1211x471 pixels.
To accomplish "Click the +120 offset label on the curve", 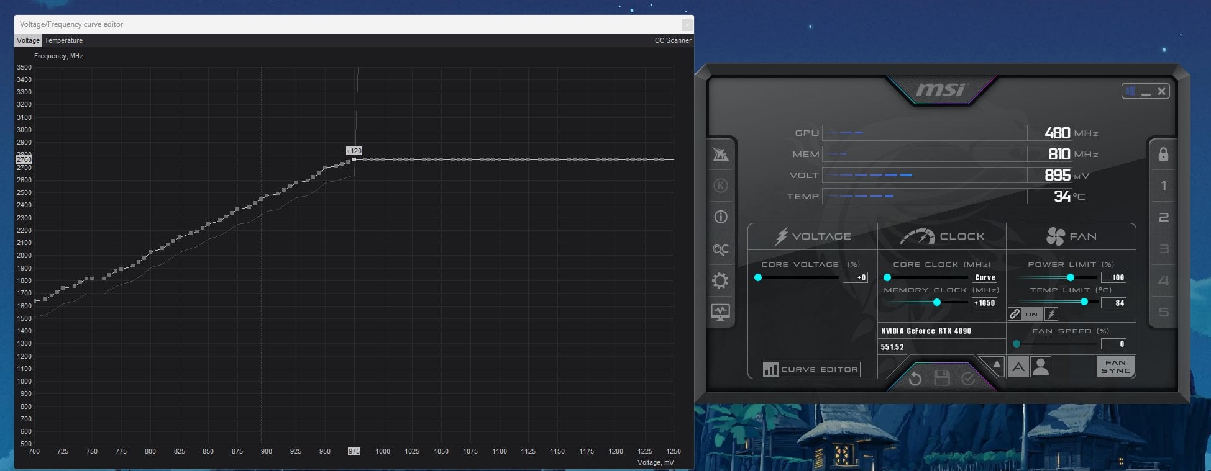I will (354, 151).
